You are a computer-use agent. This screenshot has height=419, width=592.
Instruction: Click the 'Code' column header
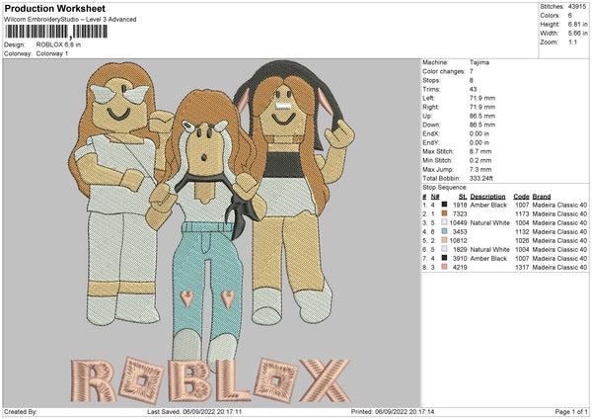point(521,197)
